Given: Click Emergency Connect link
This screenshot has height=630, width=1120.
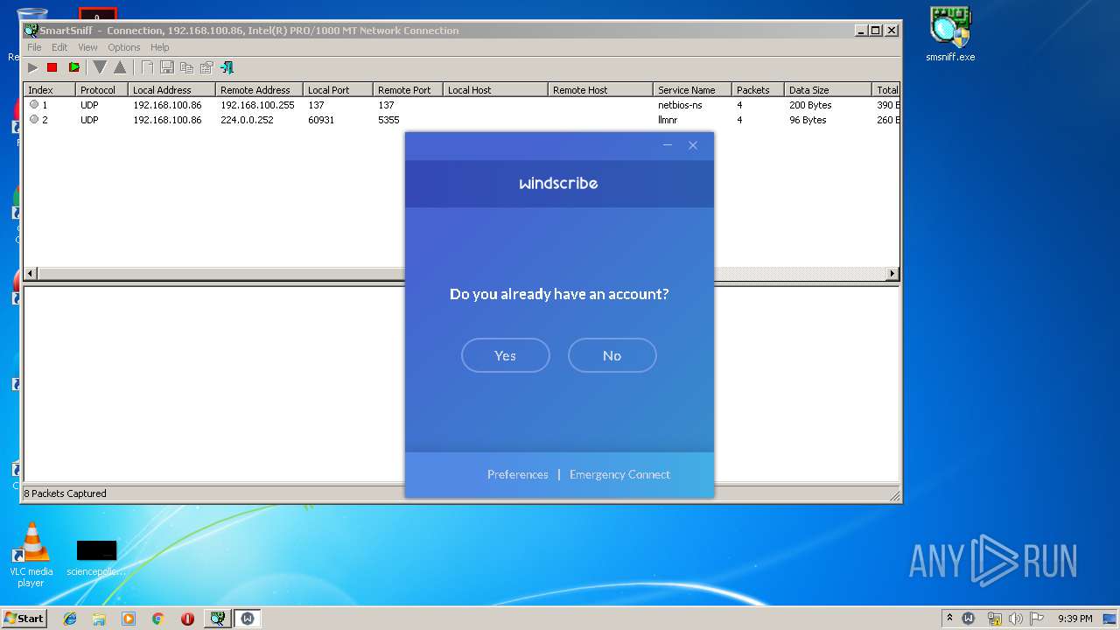Looking at the screenshot, I should 619,474.
